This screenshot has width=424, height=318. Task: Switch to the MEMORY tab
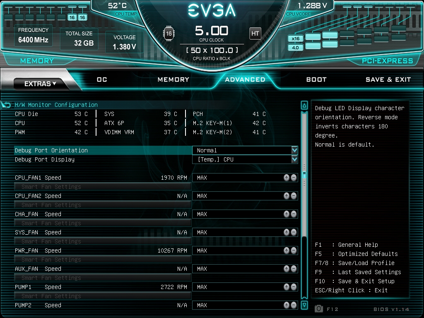pyautogui.click(x=173, y=79)
